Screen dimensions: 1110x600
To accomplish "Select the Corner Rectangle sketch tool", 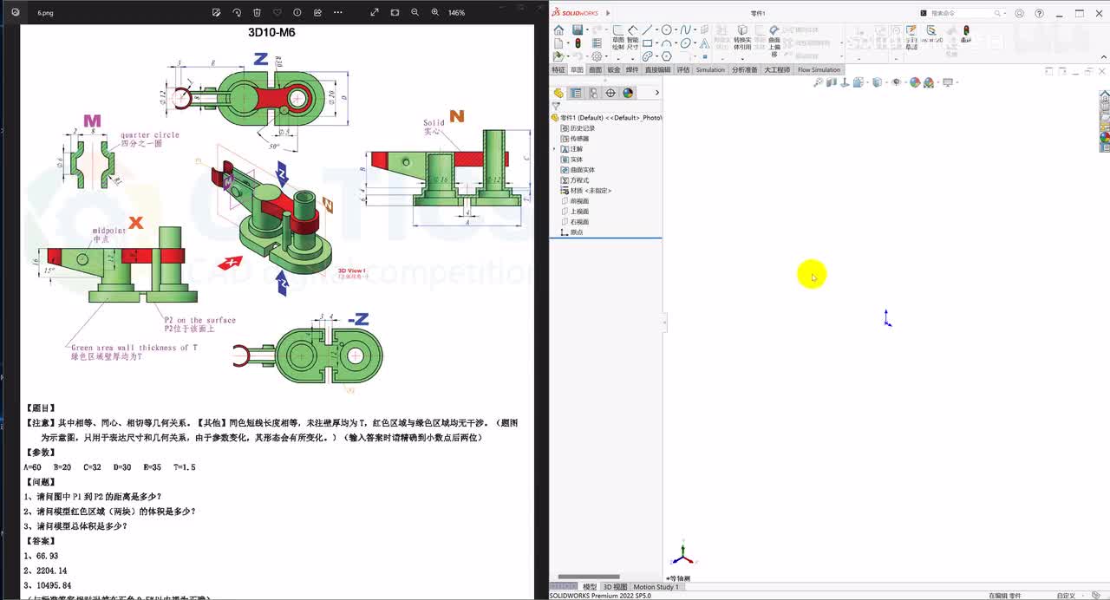I will tap(647, 42).
